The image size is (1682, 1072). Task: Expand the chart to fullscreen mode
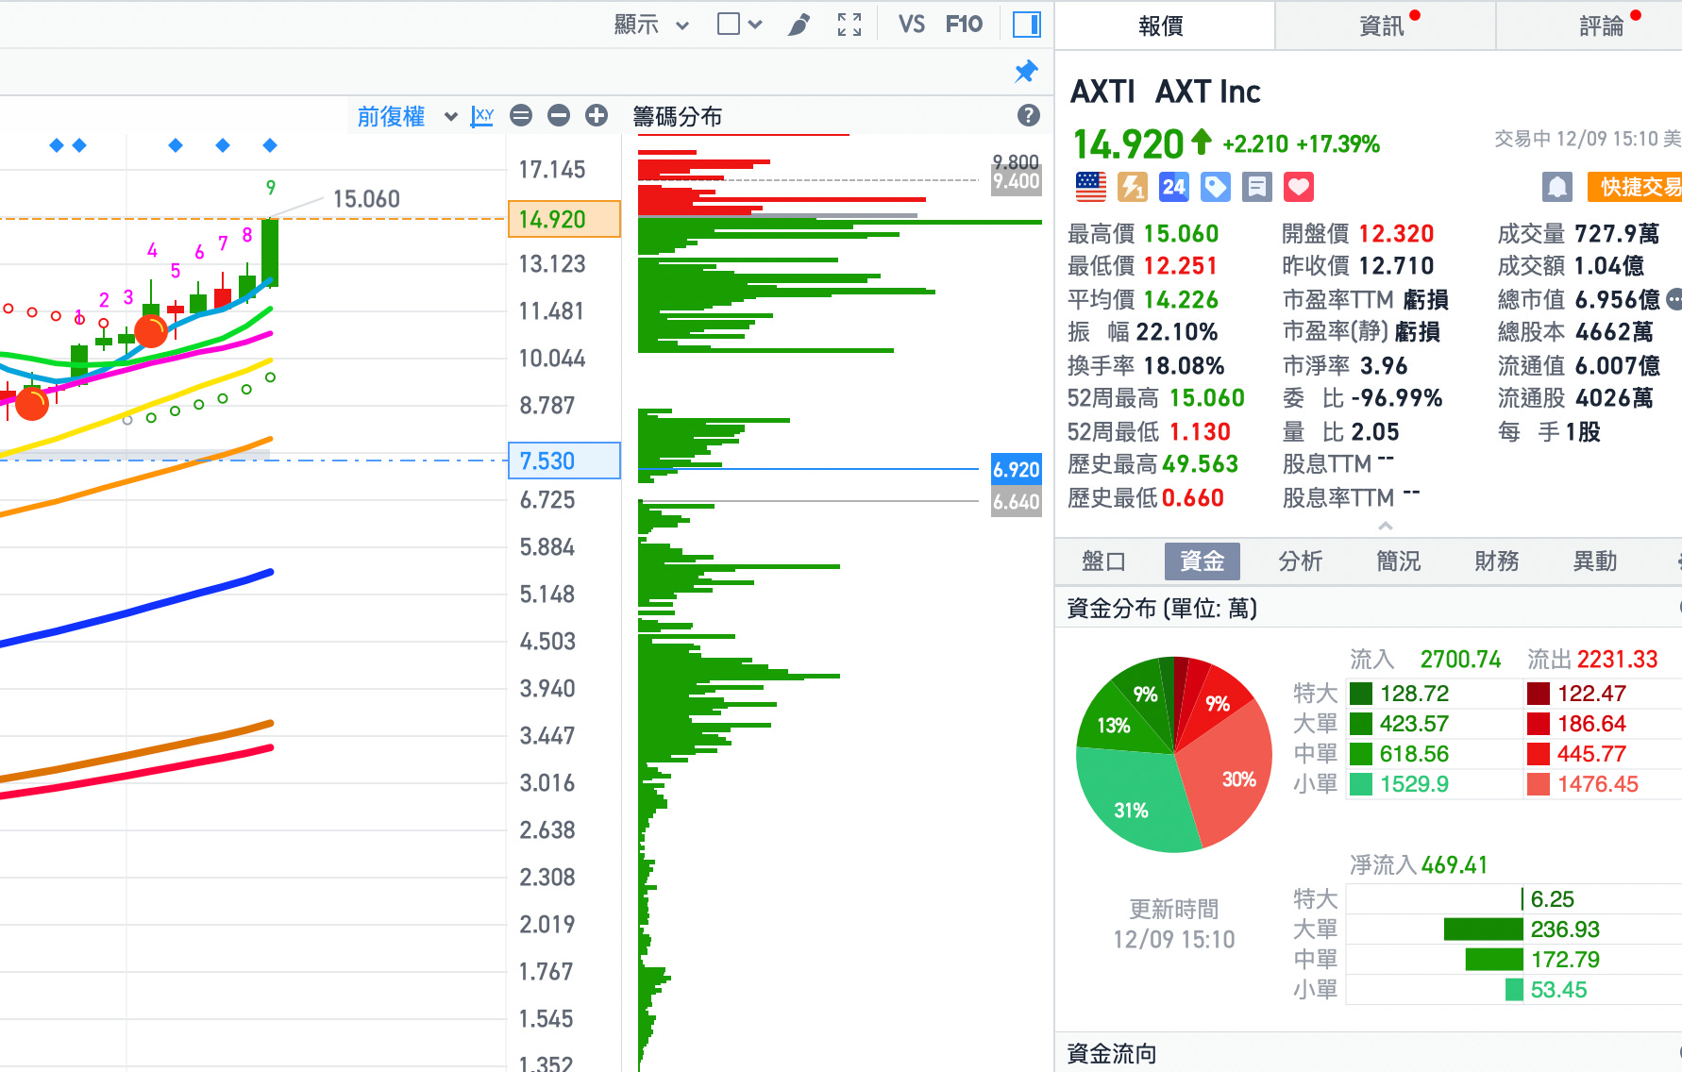[849, 24]
